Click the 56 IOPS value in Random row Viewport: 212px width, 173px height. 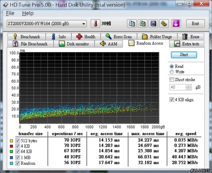(72, 162)
